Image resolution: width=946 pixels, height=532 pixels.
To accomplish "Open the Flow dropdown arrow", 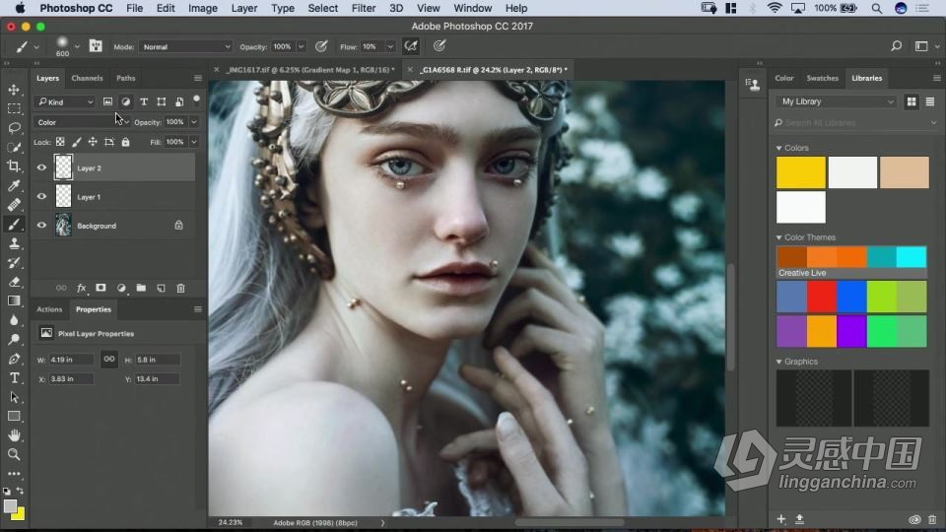I will [x=390, y=46].
